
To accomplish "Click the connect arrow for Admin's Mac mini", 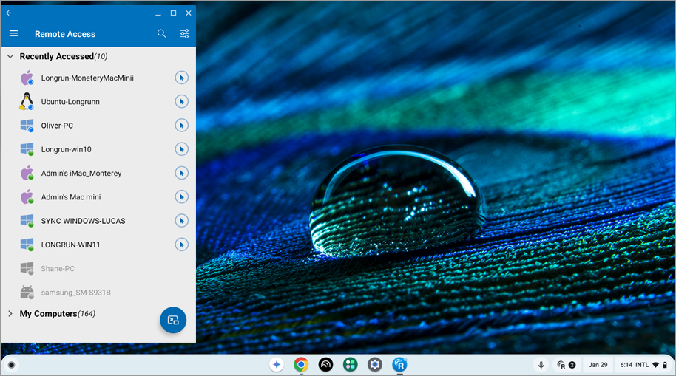I will (x=181, y=196).
